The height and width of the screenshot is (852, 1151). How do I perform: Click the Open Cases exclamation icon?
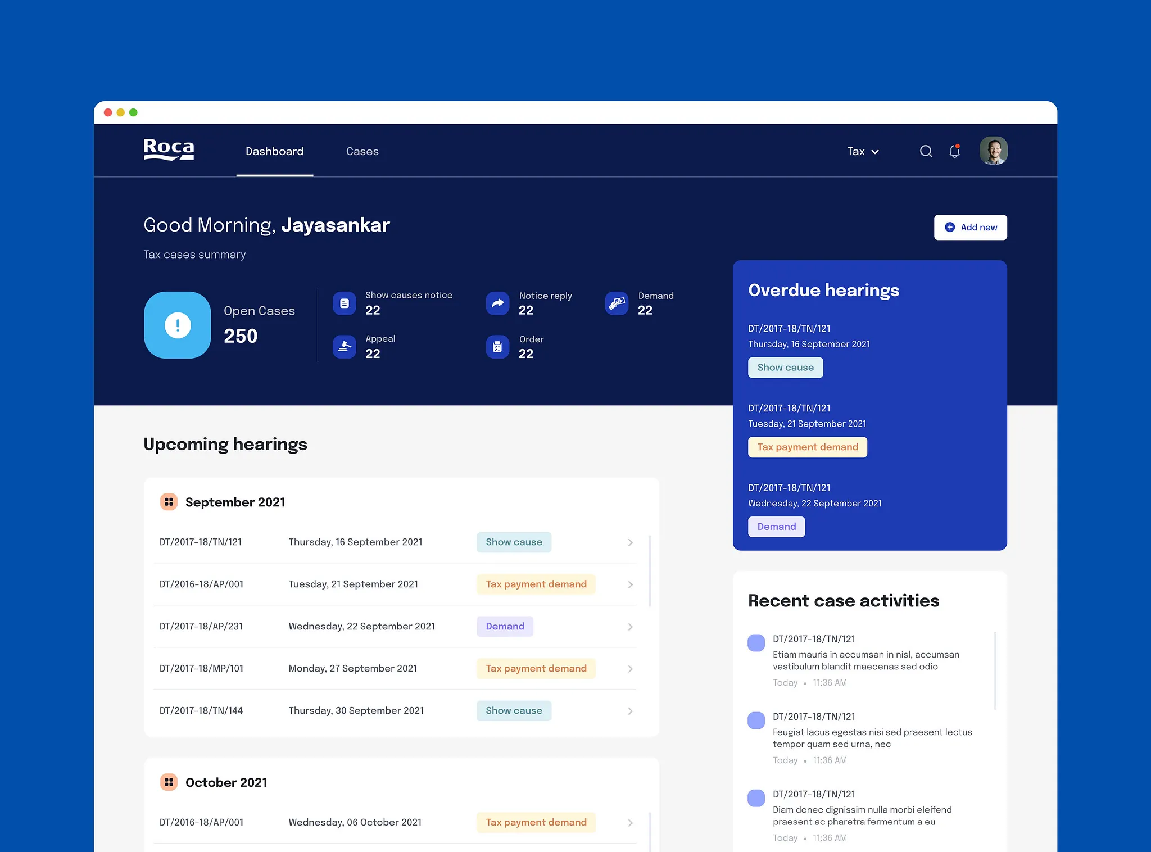[178, 325]
